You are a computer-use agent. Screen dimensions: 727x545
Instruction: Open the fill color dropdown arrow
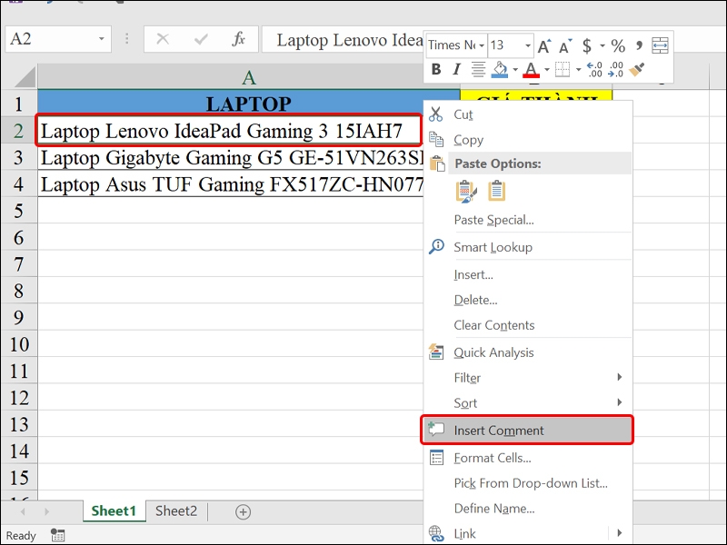coord(515,70)
